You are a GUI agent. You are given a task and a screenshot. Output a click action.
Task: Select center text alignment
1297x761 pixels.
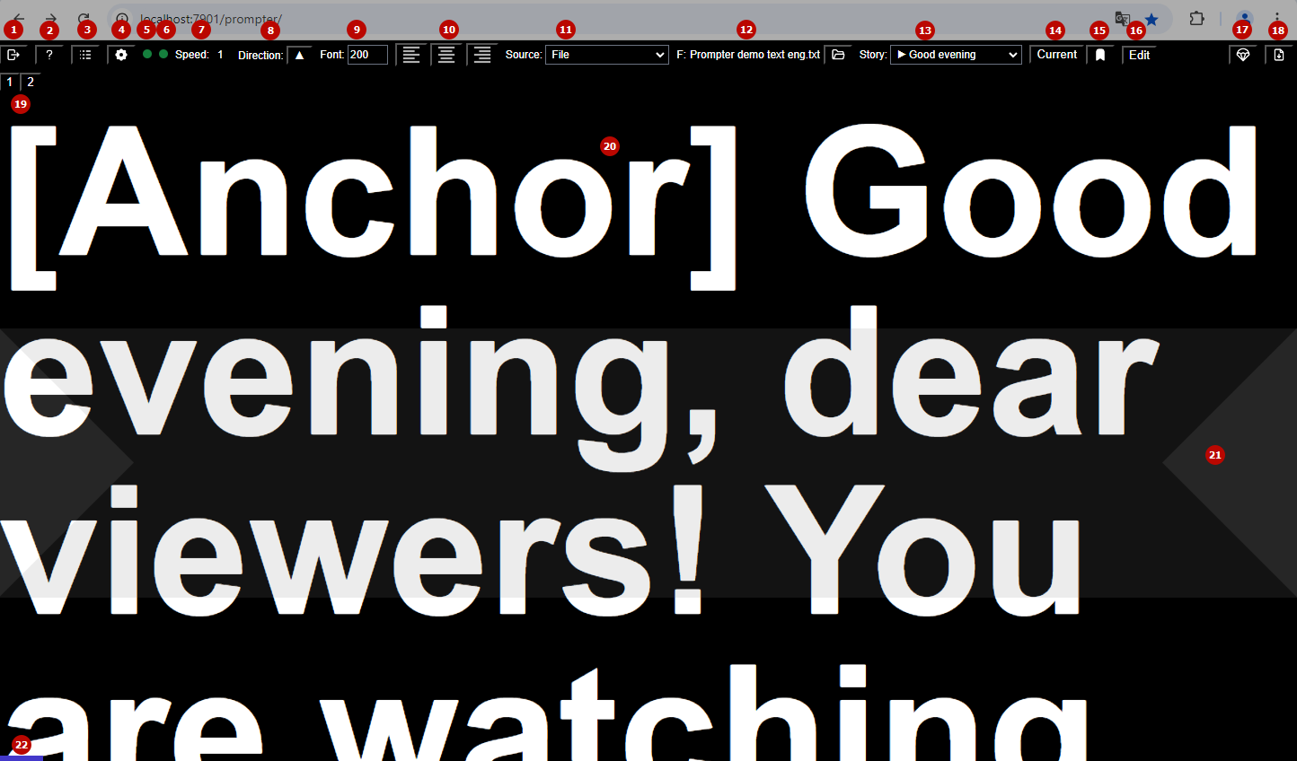[x=446, y=55]
